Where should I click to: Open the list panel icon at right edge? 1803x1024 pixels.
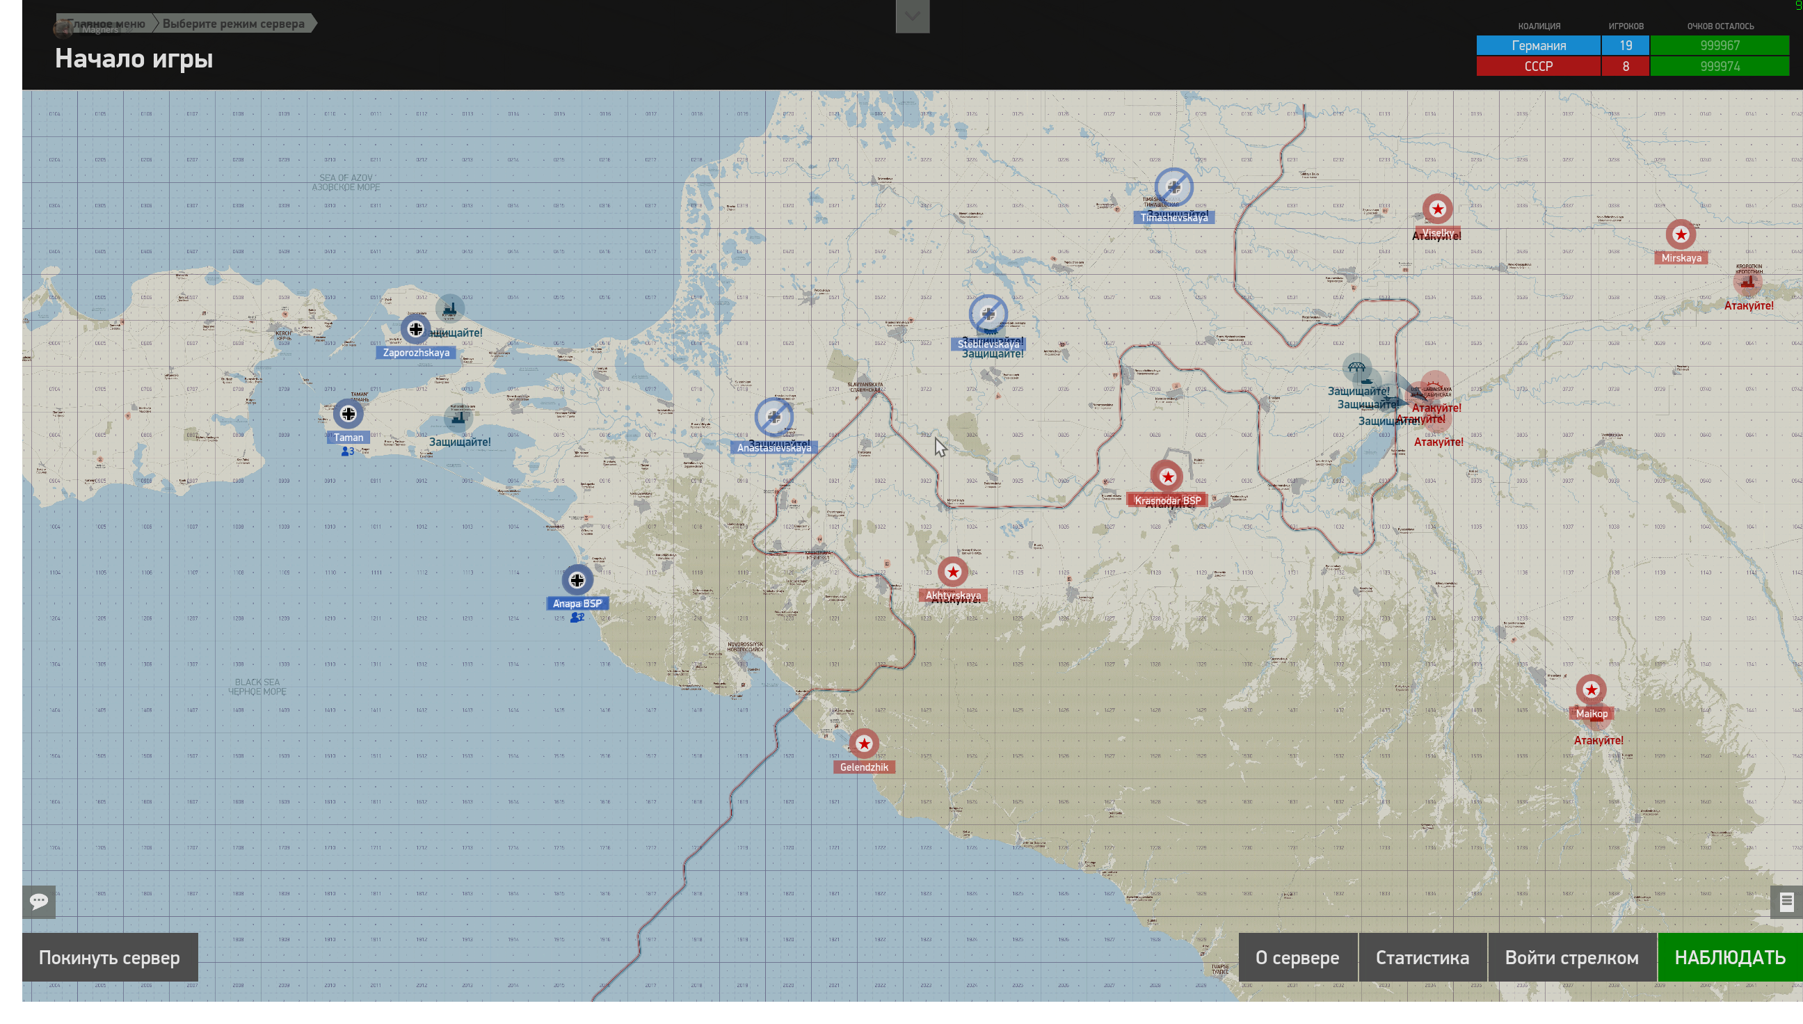tap(1787, 902)
